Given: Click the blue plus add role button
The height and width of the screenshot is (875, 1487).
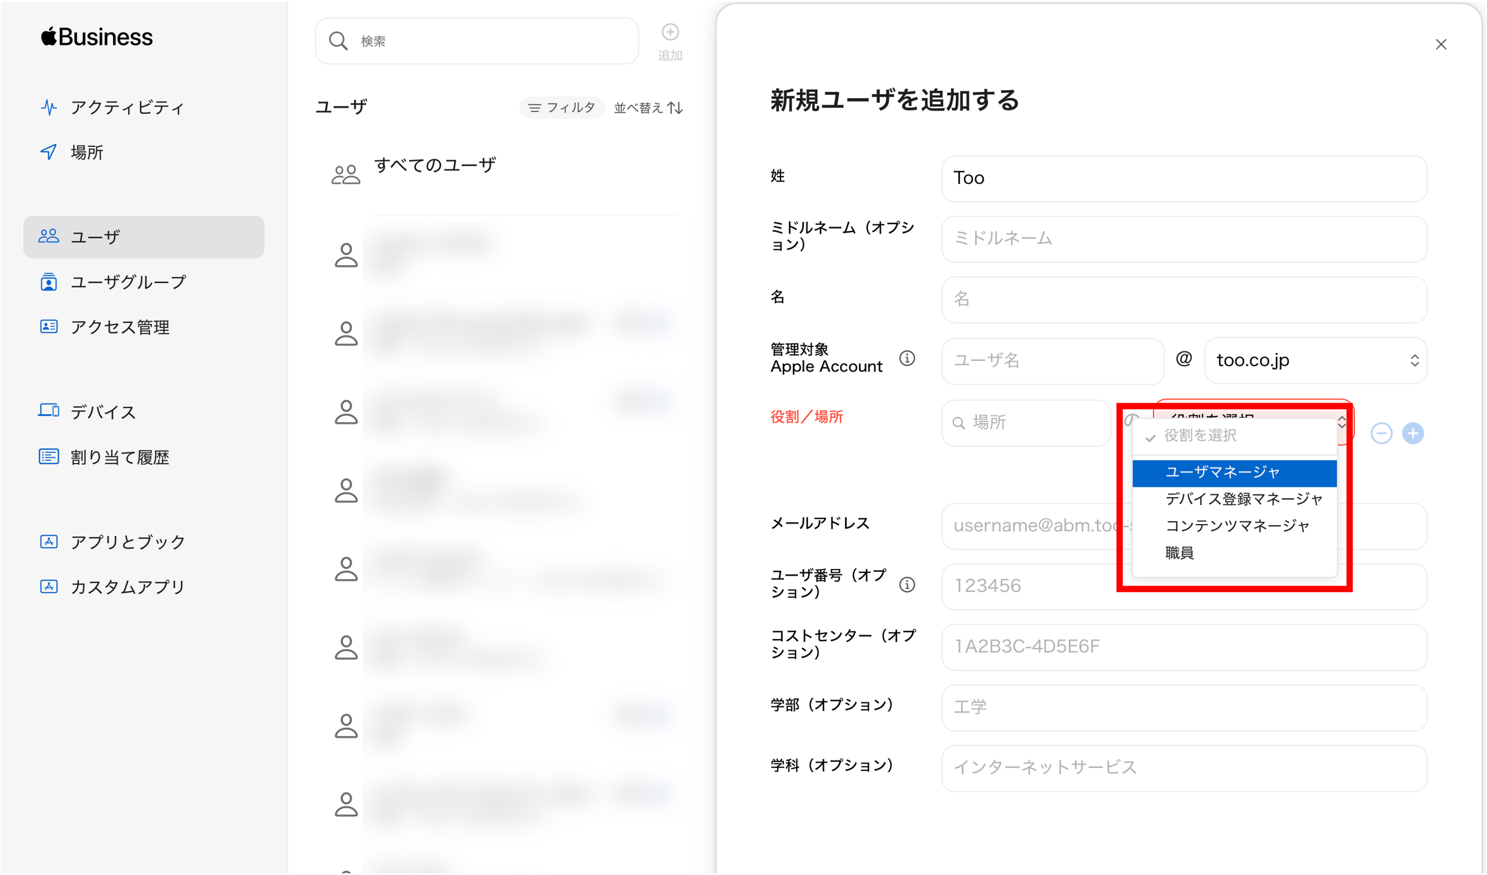Looking at the screenshot, I should [x=1413, y=434].
